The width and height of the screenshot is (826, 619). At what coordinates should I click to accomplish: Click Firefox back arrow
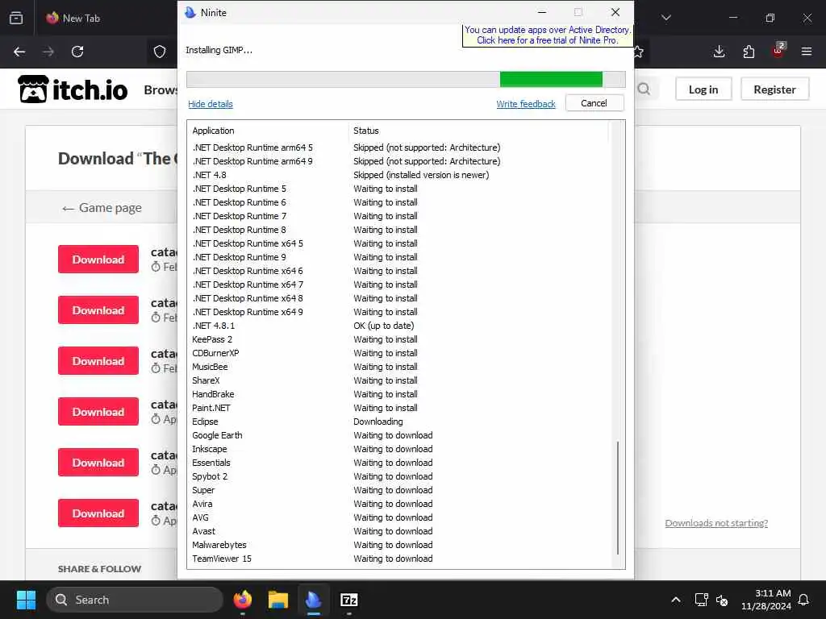[19, 52]
